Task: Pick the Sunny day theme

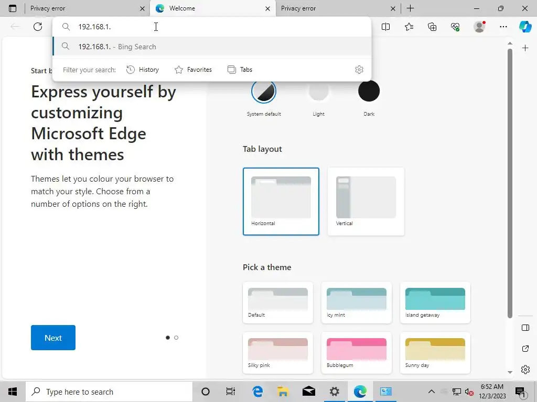Action: pyautogui.click(x=435, y=353)
